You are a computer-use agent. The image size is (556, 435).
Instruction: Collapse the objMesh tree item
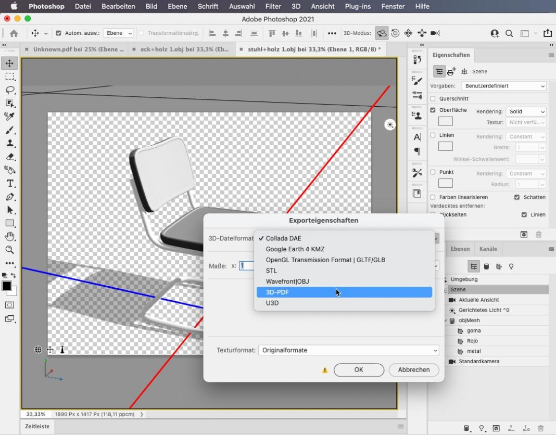click(445, 321)
